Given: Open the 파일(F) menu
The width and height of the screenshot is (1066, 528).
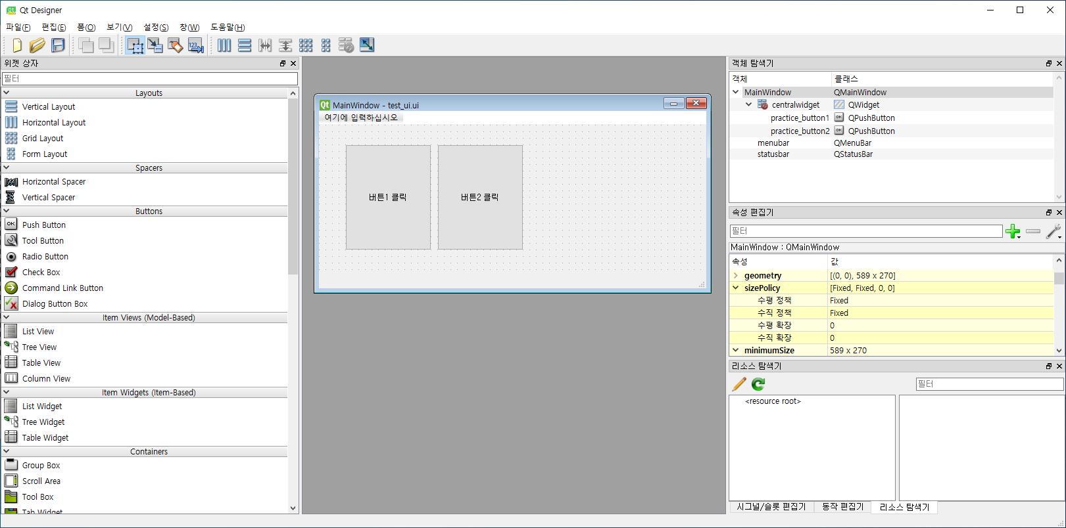Looking at the screenshot, I should pos(18,27).
